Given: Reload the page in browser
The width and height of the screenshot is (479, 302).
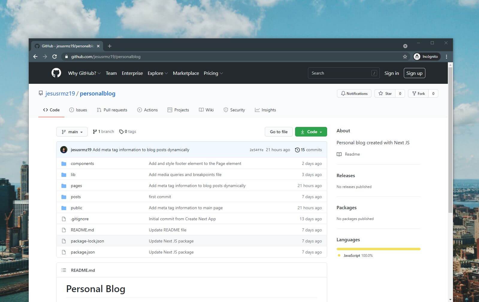Looking at the screenshot, I should coord(55,57).
